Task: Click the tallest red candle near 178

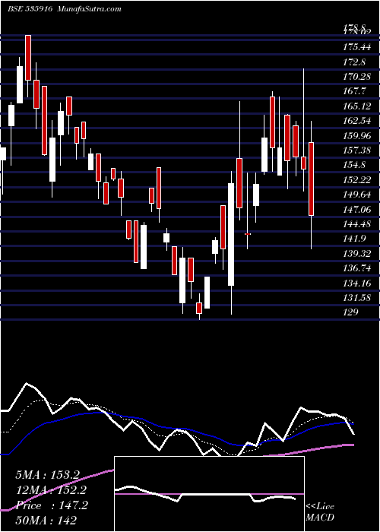Action: [x=28, y=58]
